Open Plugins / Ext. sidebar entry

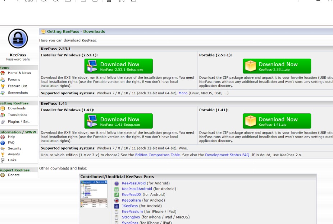(x=19, y=121)
